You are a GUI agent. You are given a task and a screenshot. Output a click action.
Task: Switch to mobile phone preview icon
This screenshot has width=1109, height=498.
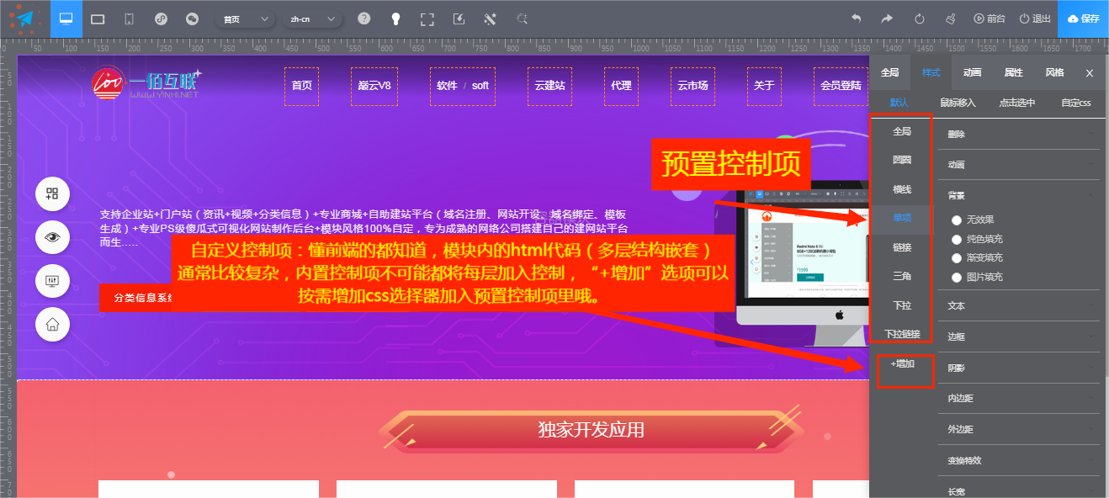(129, 19)
